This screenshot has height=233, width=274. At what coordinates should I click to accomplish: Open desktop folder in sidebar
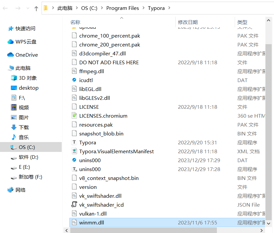pyautogui.click(x=25, y=88)
